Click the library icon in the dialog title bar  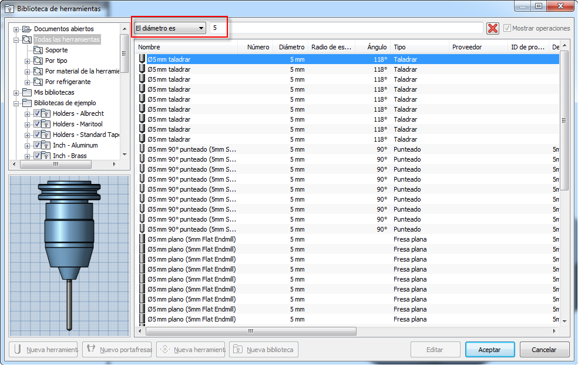pyautogui.click(x=9, y=8)
